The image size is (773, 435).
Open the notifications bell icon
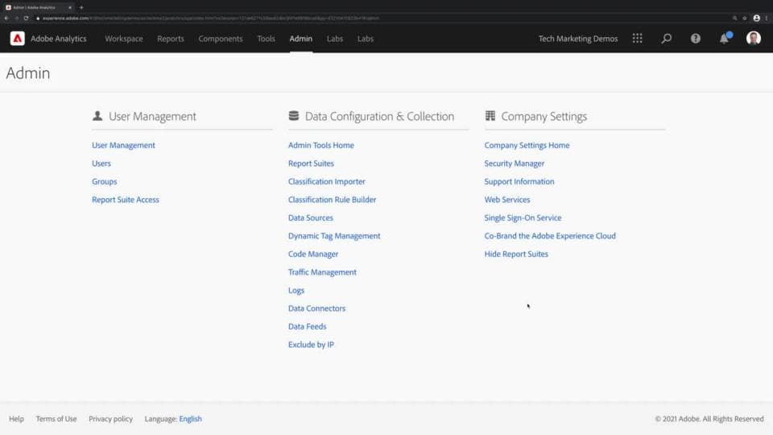click(725, 39)
